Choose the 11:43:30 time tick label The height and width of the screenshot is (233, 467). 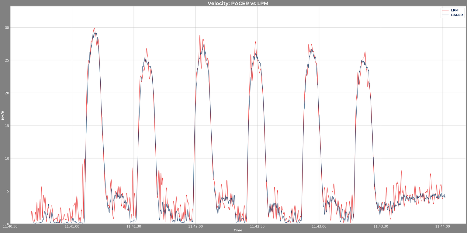click(x=381, y=226)
